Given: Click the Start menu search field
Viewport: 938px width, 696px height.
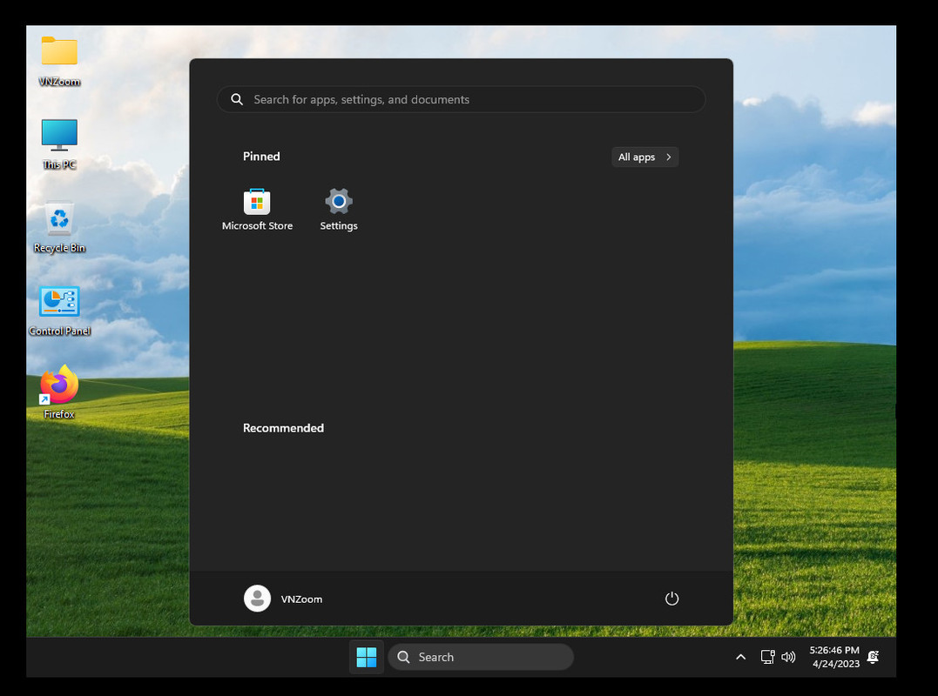Looking at the screenshot, I should click(x=462, y=99).
